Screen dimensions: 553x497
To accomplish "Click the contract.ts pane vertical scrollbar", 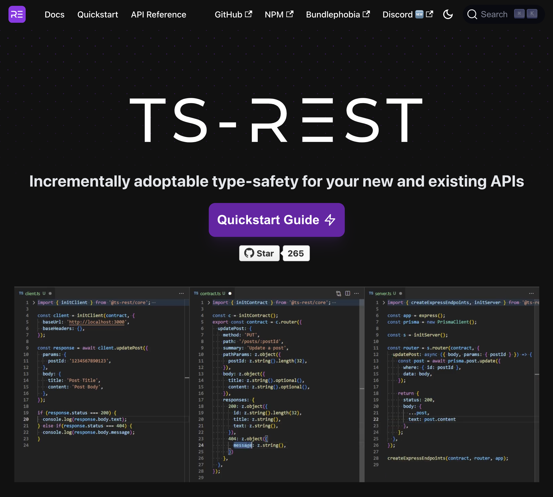I will coord(362,391).
